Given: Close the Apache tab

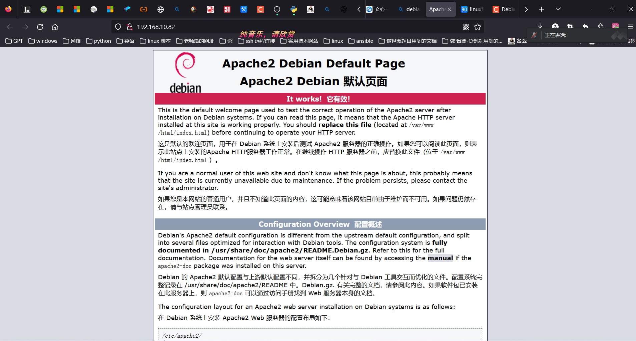Looking at the screenshot, I should point(450,9).
